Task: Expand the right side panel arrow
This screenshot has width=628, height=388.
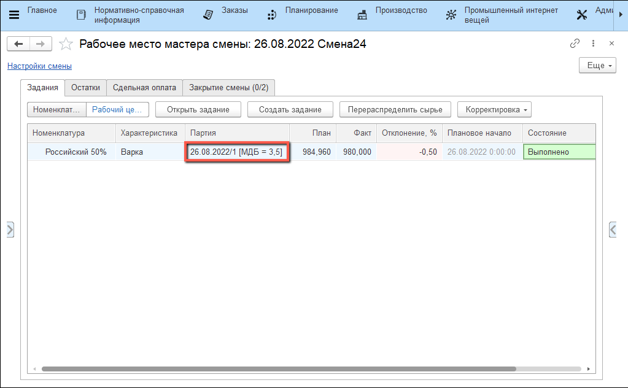Action: 612,230
